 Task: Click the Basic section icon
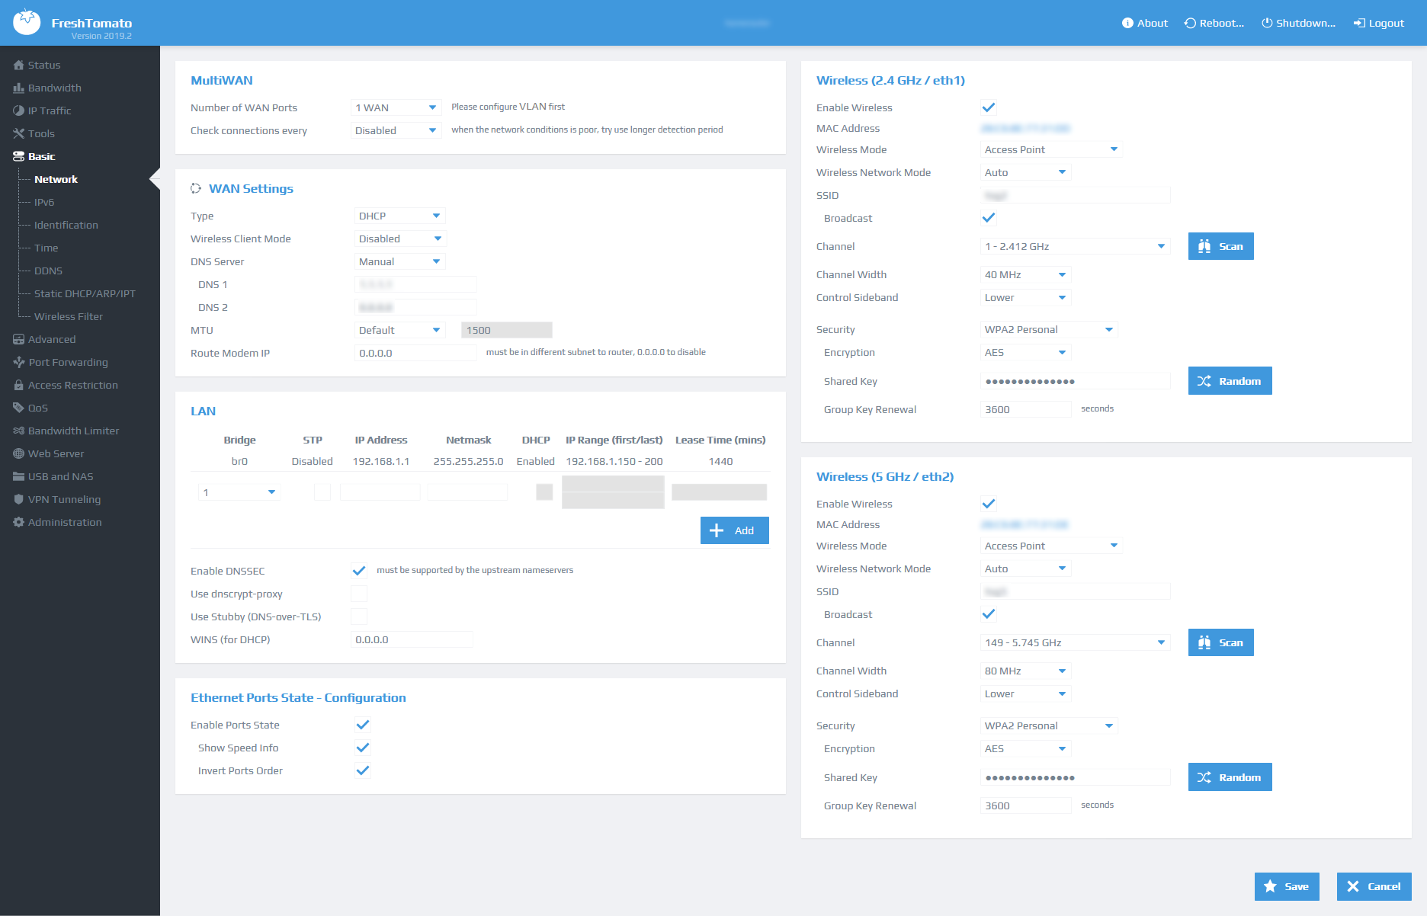[18, 156]
